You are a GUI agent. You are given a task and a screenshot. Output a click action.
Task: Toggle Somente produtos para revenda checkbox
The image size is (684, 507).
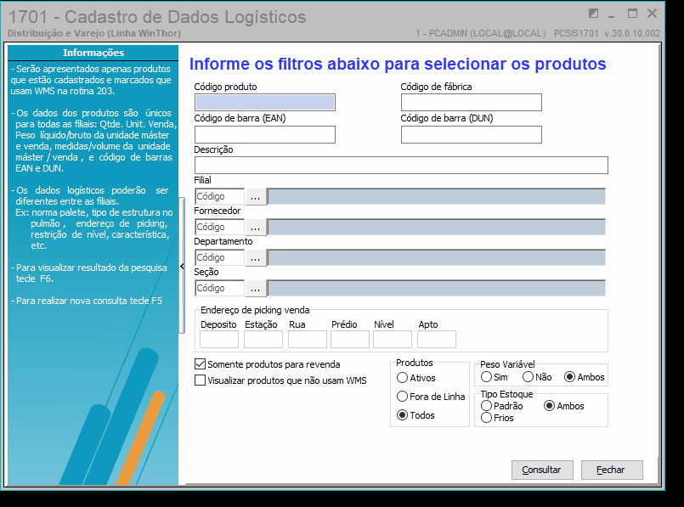pos(200,364)
